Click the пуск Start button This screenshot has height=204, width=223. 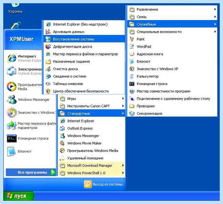(19, 196)
